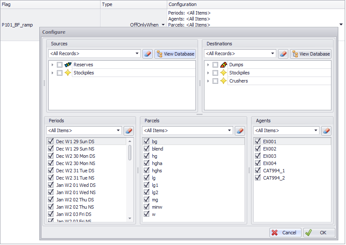Check the Stockpiles checkbox under Sources
This screenshot has width=346, height=245.
pos(59,73)
